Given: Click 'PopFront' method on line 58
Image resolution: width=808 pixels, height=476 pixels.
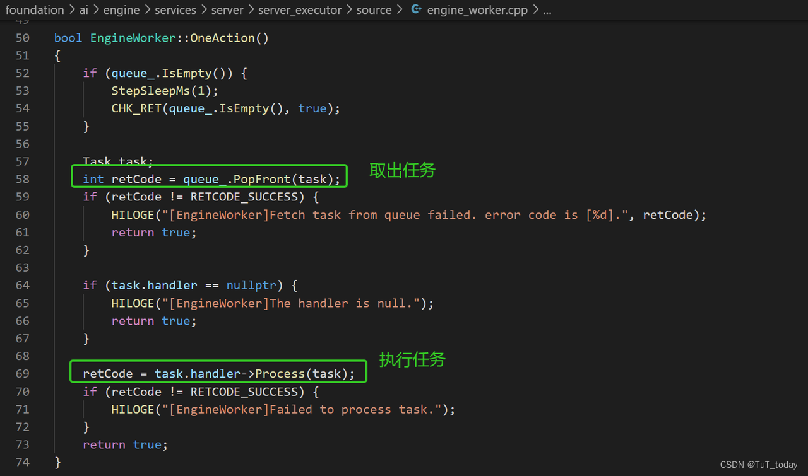Looking at the screenshot, I should click(x=262, y=179).
